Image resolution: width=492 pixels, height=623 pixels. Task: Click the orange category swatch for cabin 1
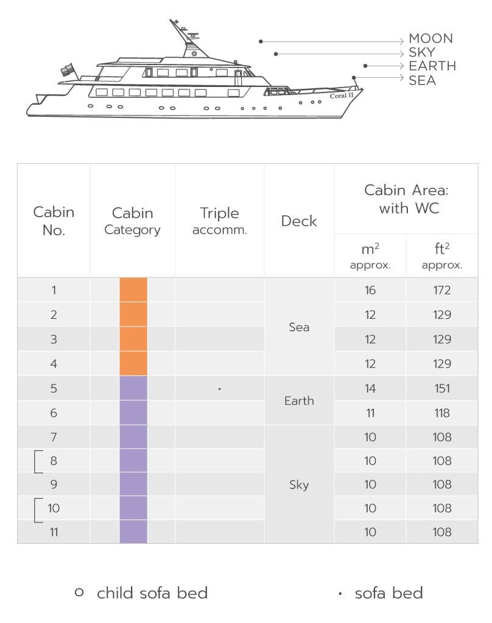(x=133, y=290)
